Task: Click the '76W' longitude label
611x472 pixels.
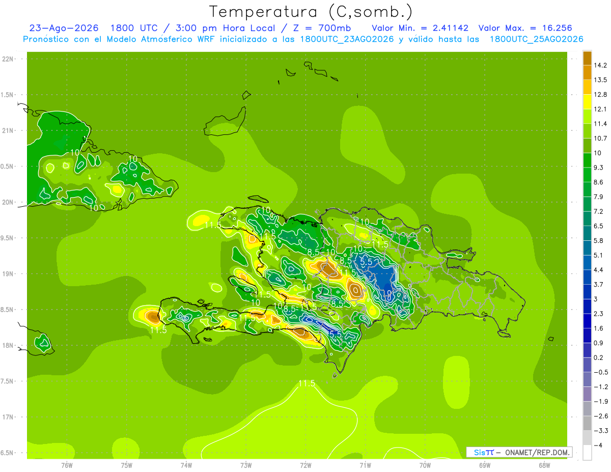Action: coord(67,465)
